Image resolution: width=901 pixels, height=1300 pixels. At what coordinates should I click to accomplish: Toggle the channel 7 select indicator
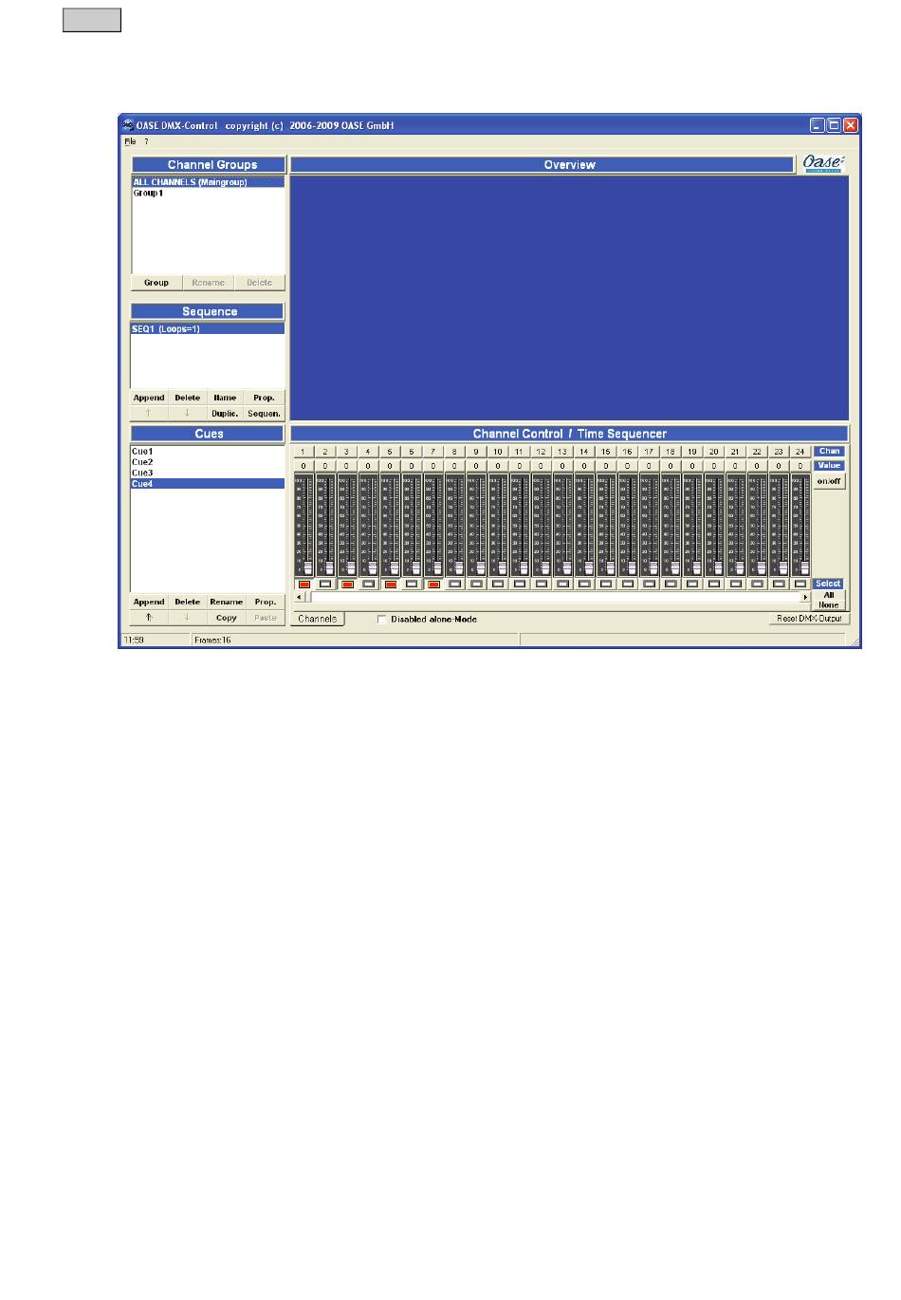[x=433, y=585]
